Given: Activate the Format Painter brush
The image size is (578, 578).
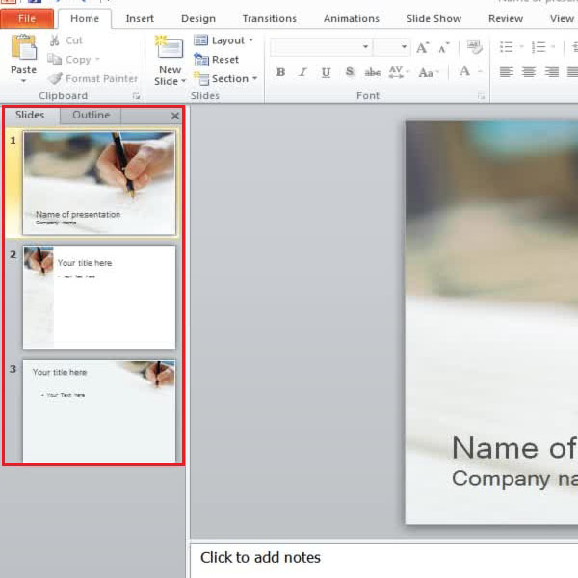Looking at the screenshot, I should (92, 79).
